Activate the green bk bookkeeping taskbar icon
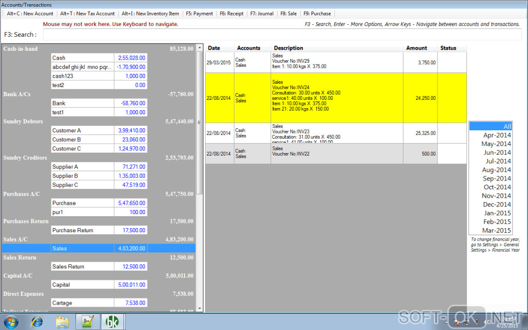Image resolution: width=528 pixels, height=330 pixels. click(x=112, y=322)
